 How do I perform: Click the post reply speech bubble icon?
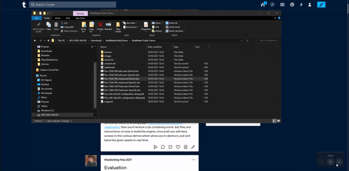[x=163, y=147]
